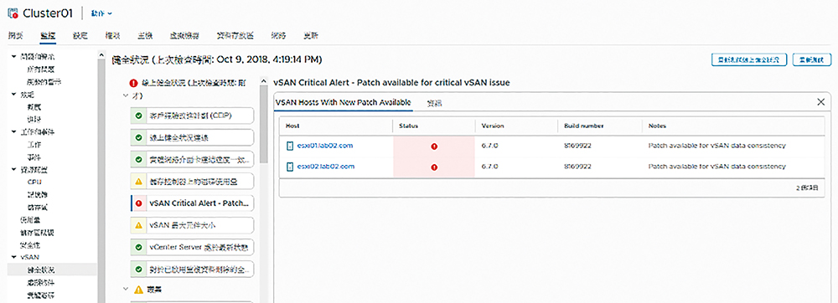Click the Cluster01 cluster icon

(x=13, y=13)
